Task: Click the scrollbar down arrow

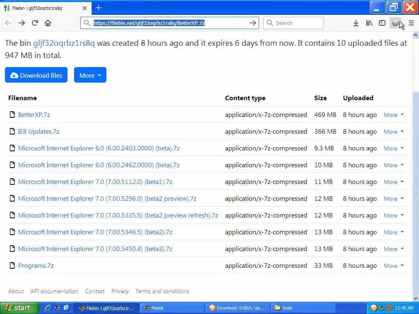Action: pos(415,298)
